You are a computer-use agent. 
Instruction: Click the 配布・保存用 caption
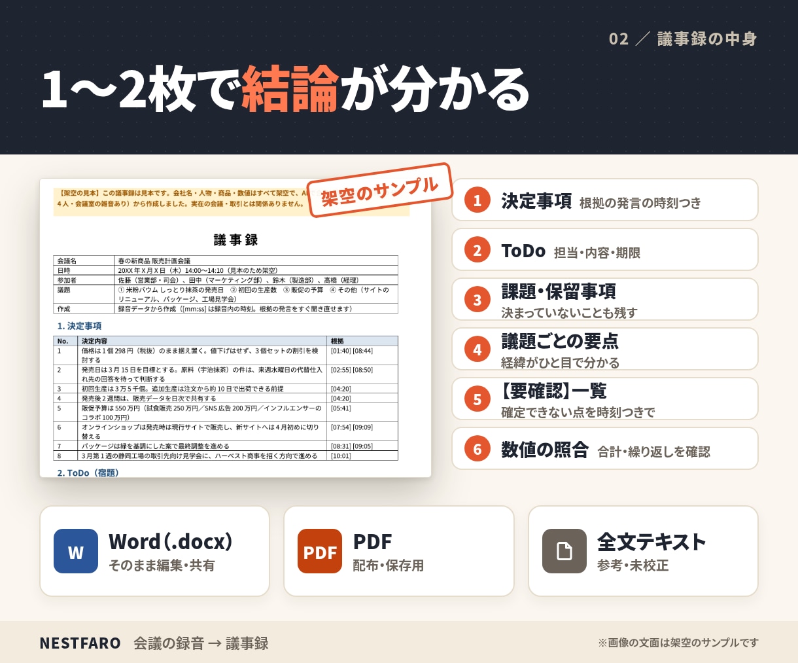tap(389, 565)
